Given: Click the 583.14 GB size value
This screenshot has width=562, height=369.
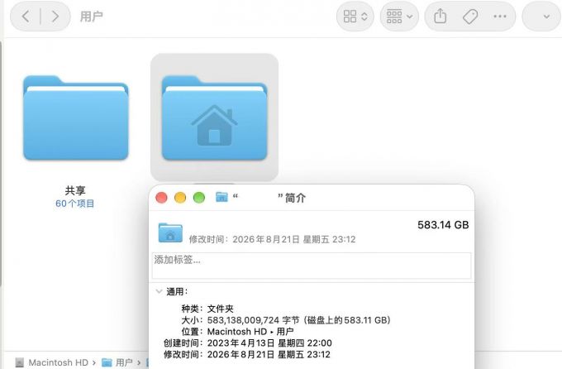Looking at the screenshot, I should pyautogui.click(x=443, y=225).
